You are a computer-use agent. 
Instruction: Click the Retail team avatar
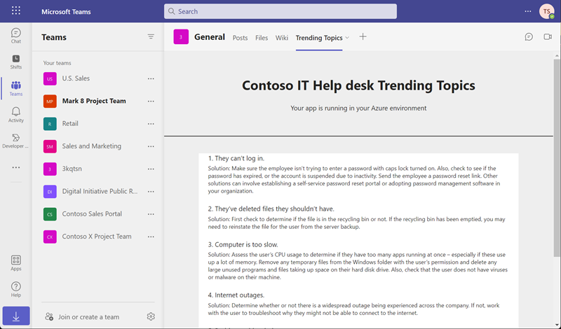[x=50, y=124]
